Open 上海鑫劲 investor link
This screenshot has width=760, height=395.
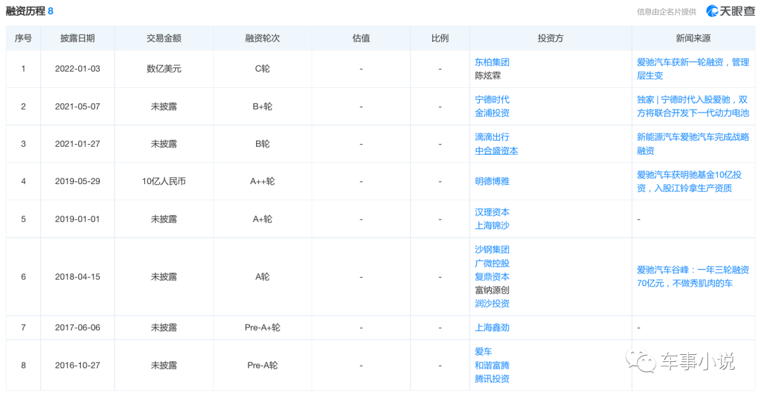pos(492,328)
